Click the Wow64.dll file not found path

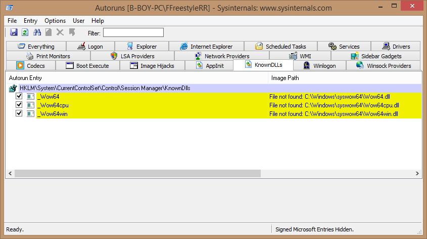coord(329,97)
